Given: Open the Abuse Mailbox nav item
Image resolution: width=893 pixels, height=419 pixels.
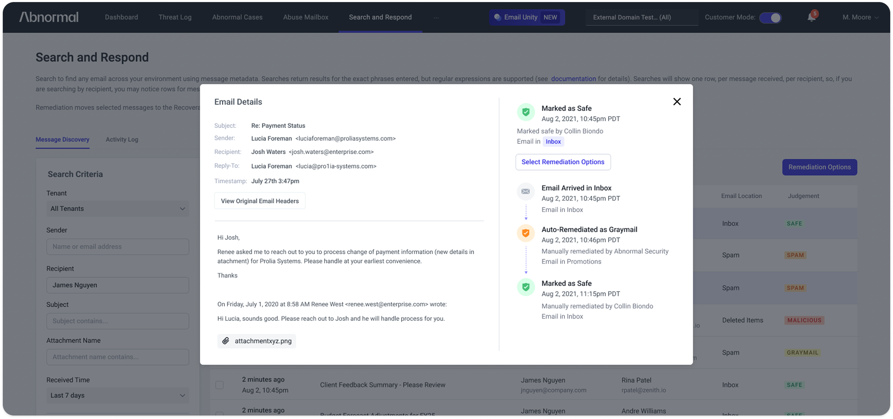Looking at the screenshot, I should point(305,17).
